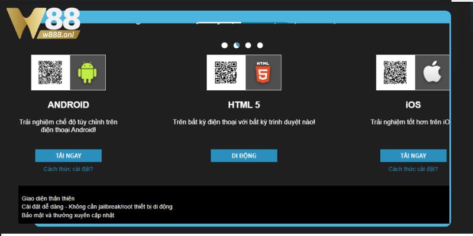Open Cách thức cài đặt link under iOS
The width and height of the screenshot is (473, 236).
coord(413,169)
